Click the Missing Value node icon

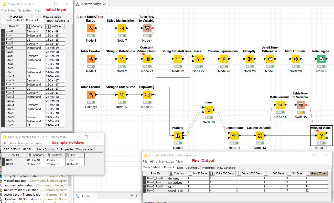321,136
